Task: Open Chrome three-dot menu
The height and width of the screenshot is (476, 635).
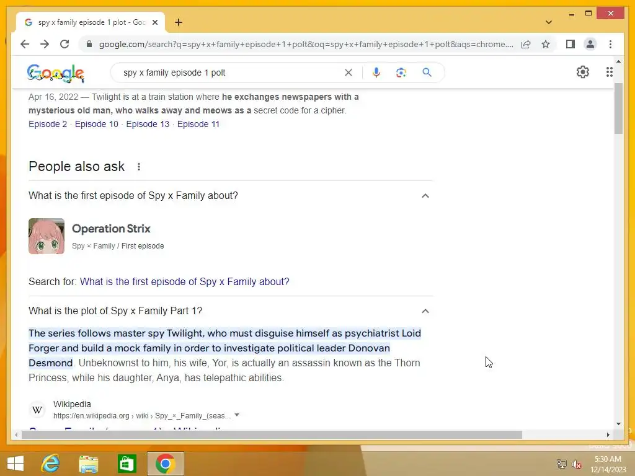Action: pyautogui.click(x=610, y=44)
